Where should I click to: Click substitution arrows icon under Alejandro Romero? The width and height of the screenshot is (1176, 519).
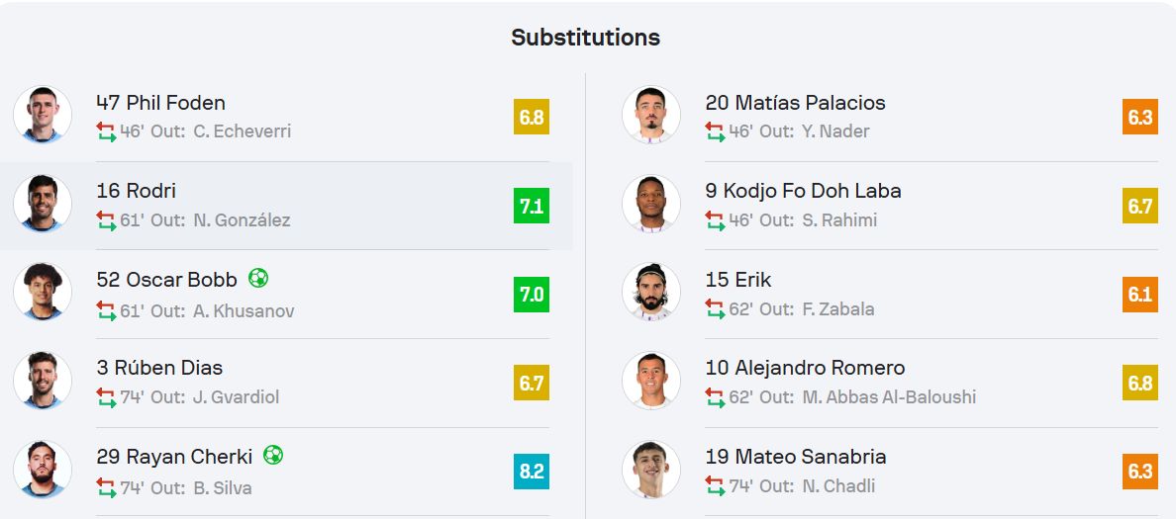click(x=716, y=397)
